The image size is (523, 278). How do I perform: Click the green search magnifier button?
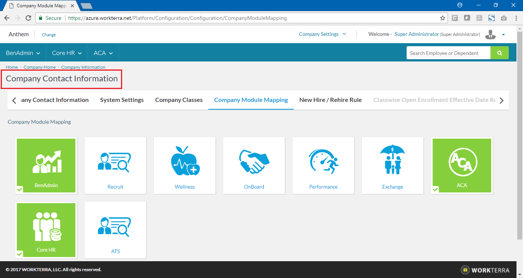(500, 53)
